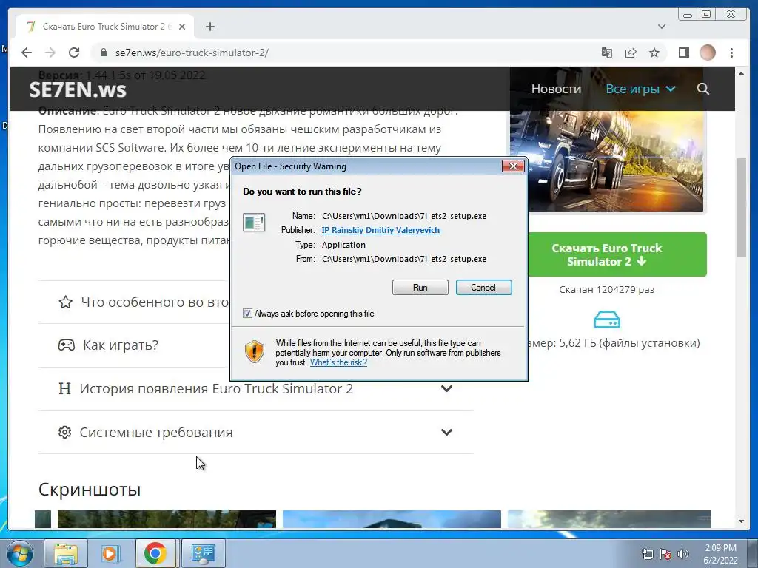Screen dimensions: 758x568
Task: Click the Скачан 1204279 раз text
Action: tap(607, 290)
